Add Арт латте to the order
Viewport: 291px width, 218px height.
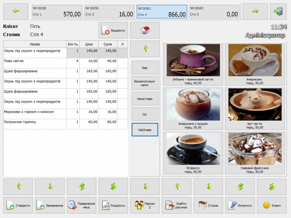pyautogui.click(x=255, y=108)
